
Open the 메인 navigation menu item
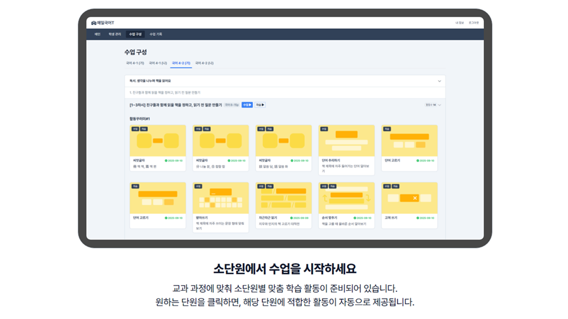(x=97, y=34)
